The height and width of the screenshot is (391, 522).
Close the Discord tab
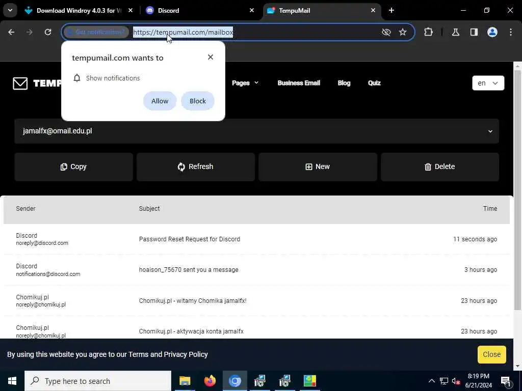(x=252, y=11)
